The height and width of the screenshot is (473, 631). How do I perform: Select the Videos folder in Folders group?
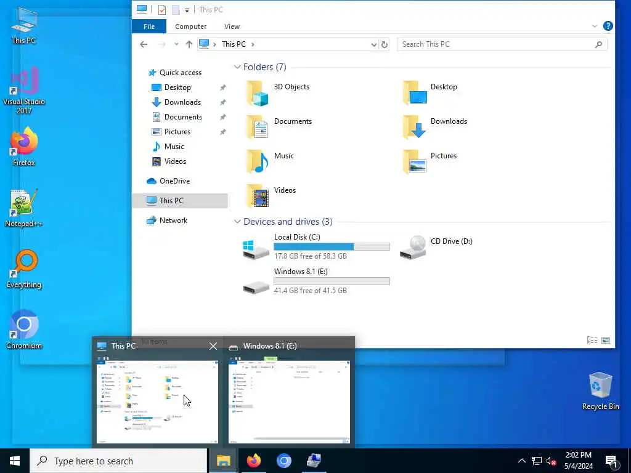(271, 196)
